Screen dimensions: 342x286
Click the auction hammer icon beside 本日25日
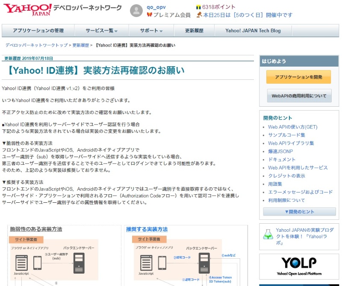pyautogui.click(x=199, y=15)
